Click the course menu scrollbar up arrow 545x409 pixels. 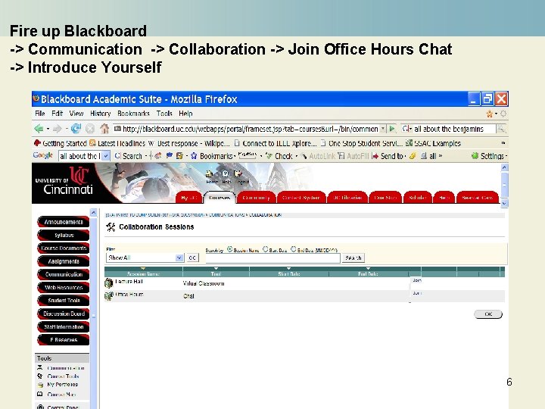tap(93, 212)
